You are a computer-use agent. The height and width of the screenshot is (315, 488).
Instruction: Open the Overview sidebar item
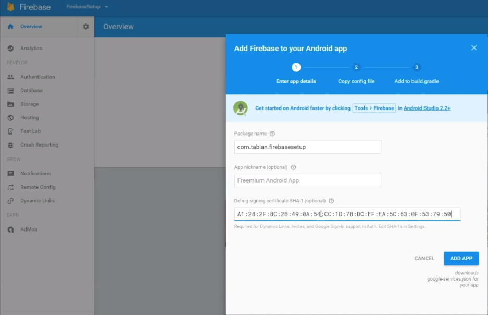(31, 27)
